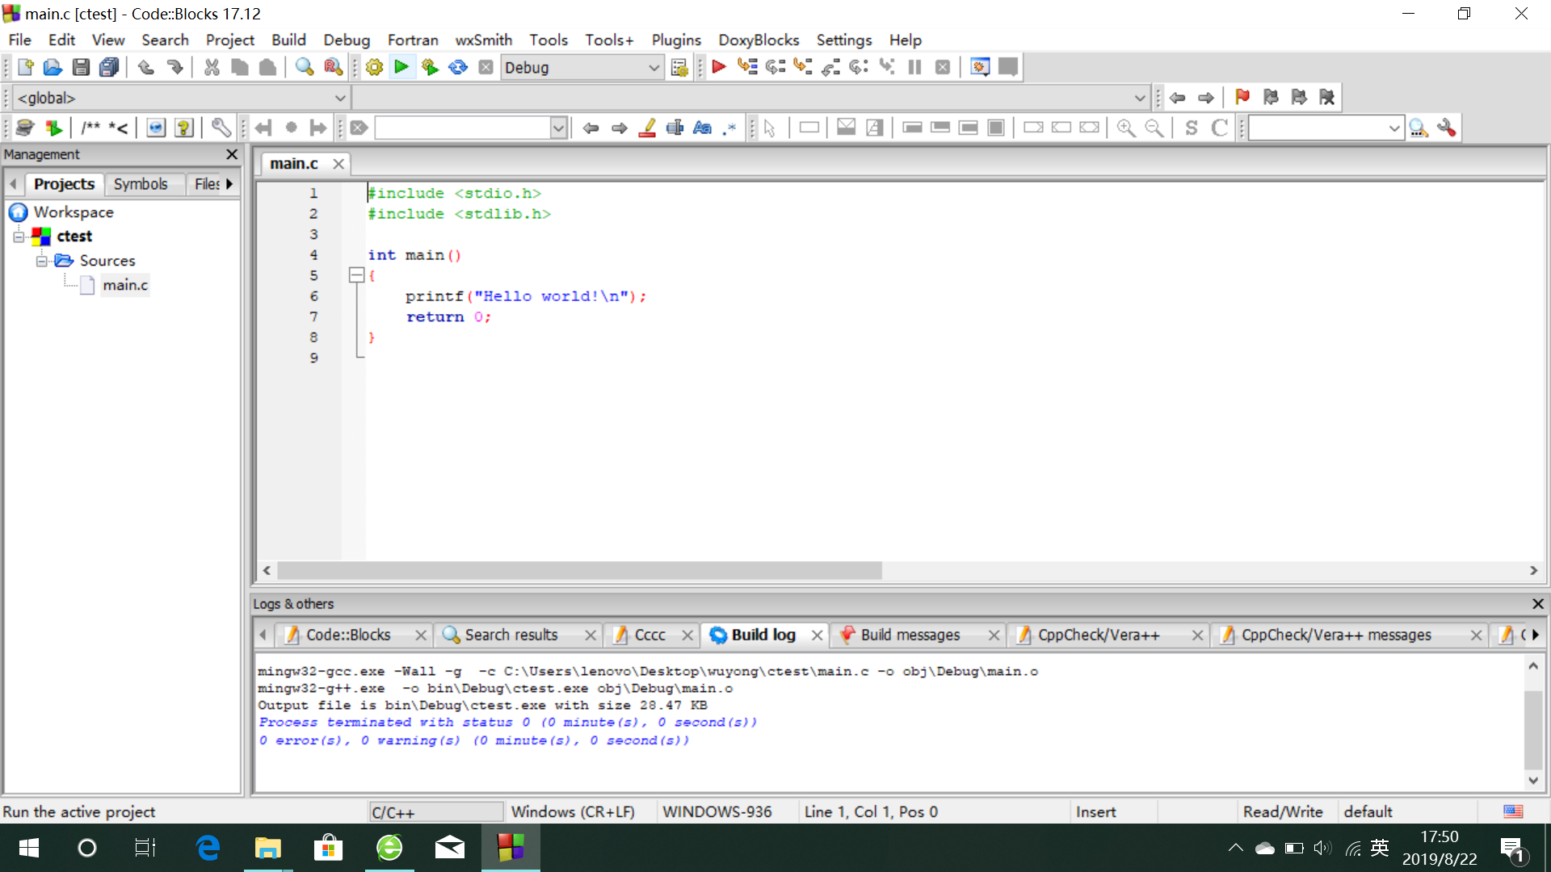Click the editor horizontal scrollbar thumb
1551x872 pixels.
(x=579, y=571)
